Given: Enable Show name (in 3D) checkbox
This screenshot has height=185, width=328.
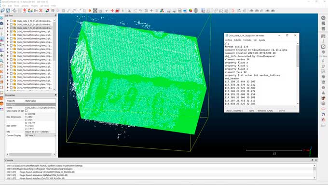Looking at the screenshot, I should pos(26,111).
